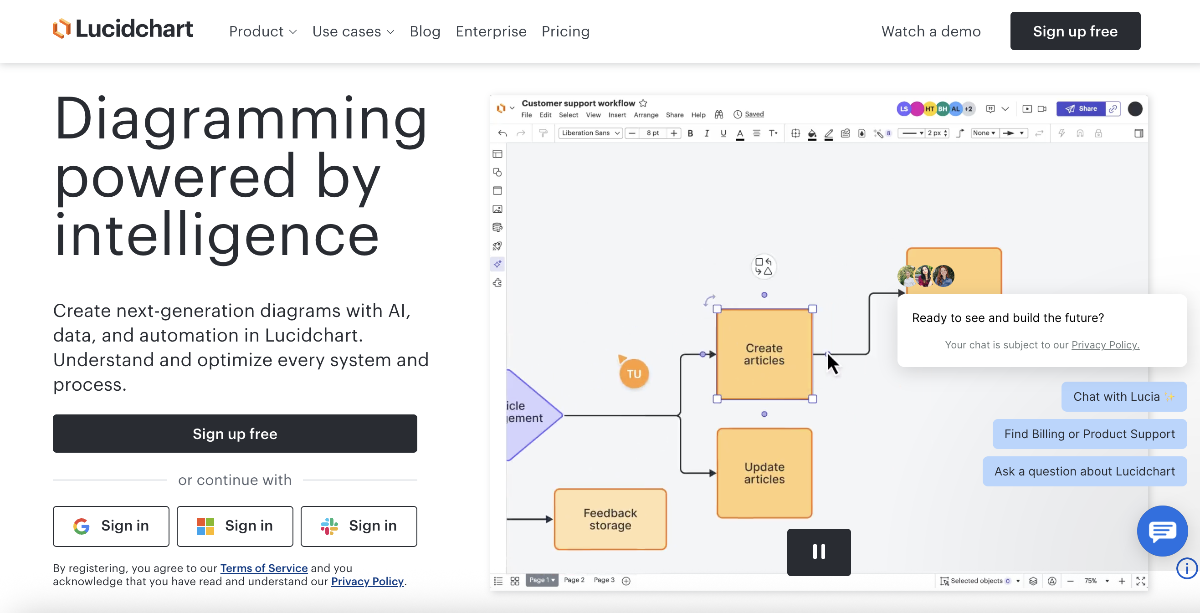Open the image sidebar icon

tap(497, 209)
